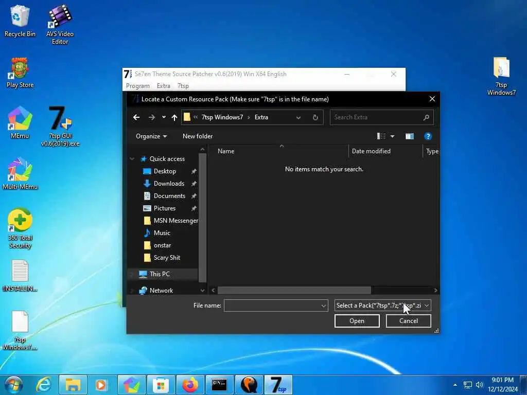Image resolution: width=527 pixels, height=395 pixels.
Task: Open the Organize dropdown menu
Action: tap(151, 136)
